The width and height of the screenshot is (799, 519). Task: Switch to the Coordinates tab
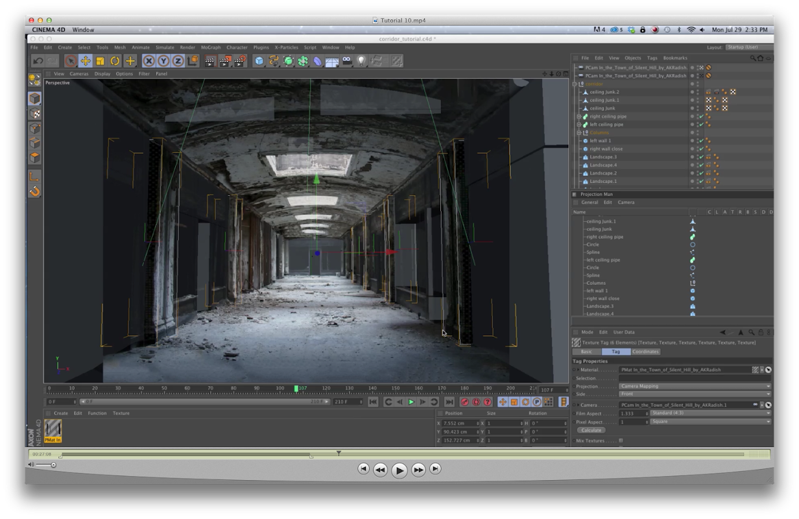point(645,352)
